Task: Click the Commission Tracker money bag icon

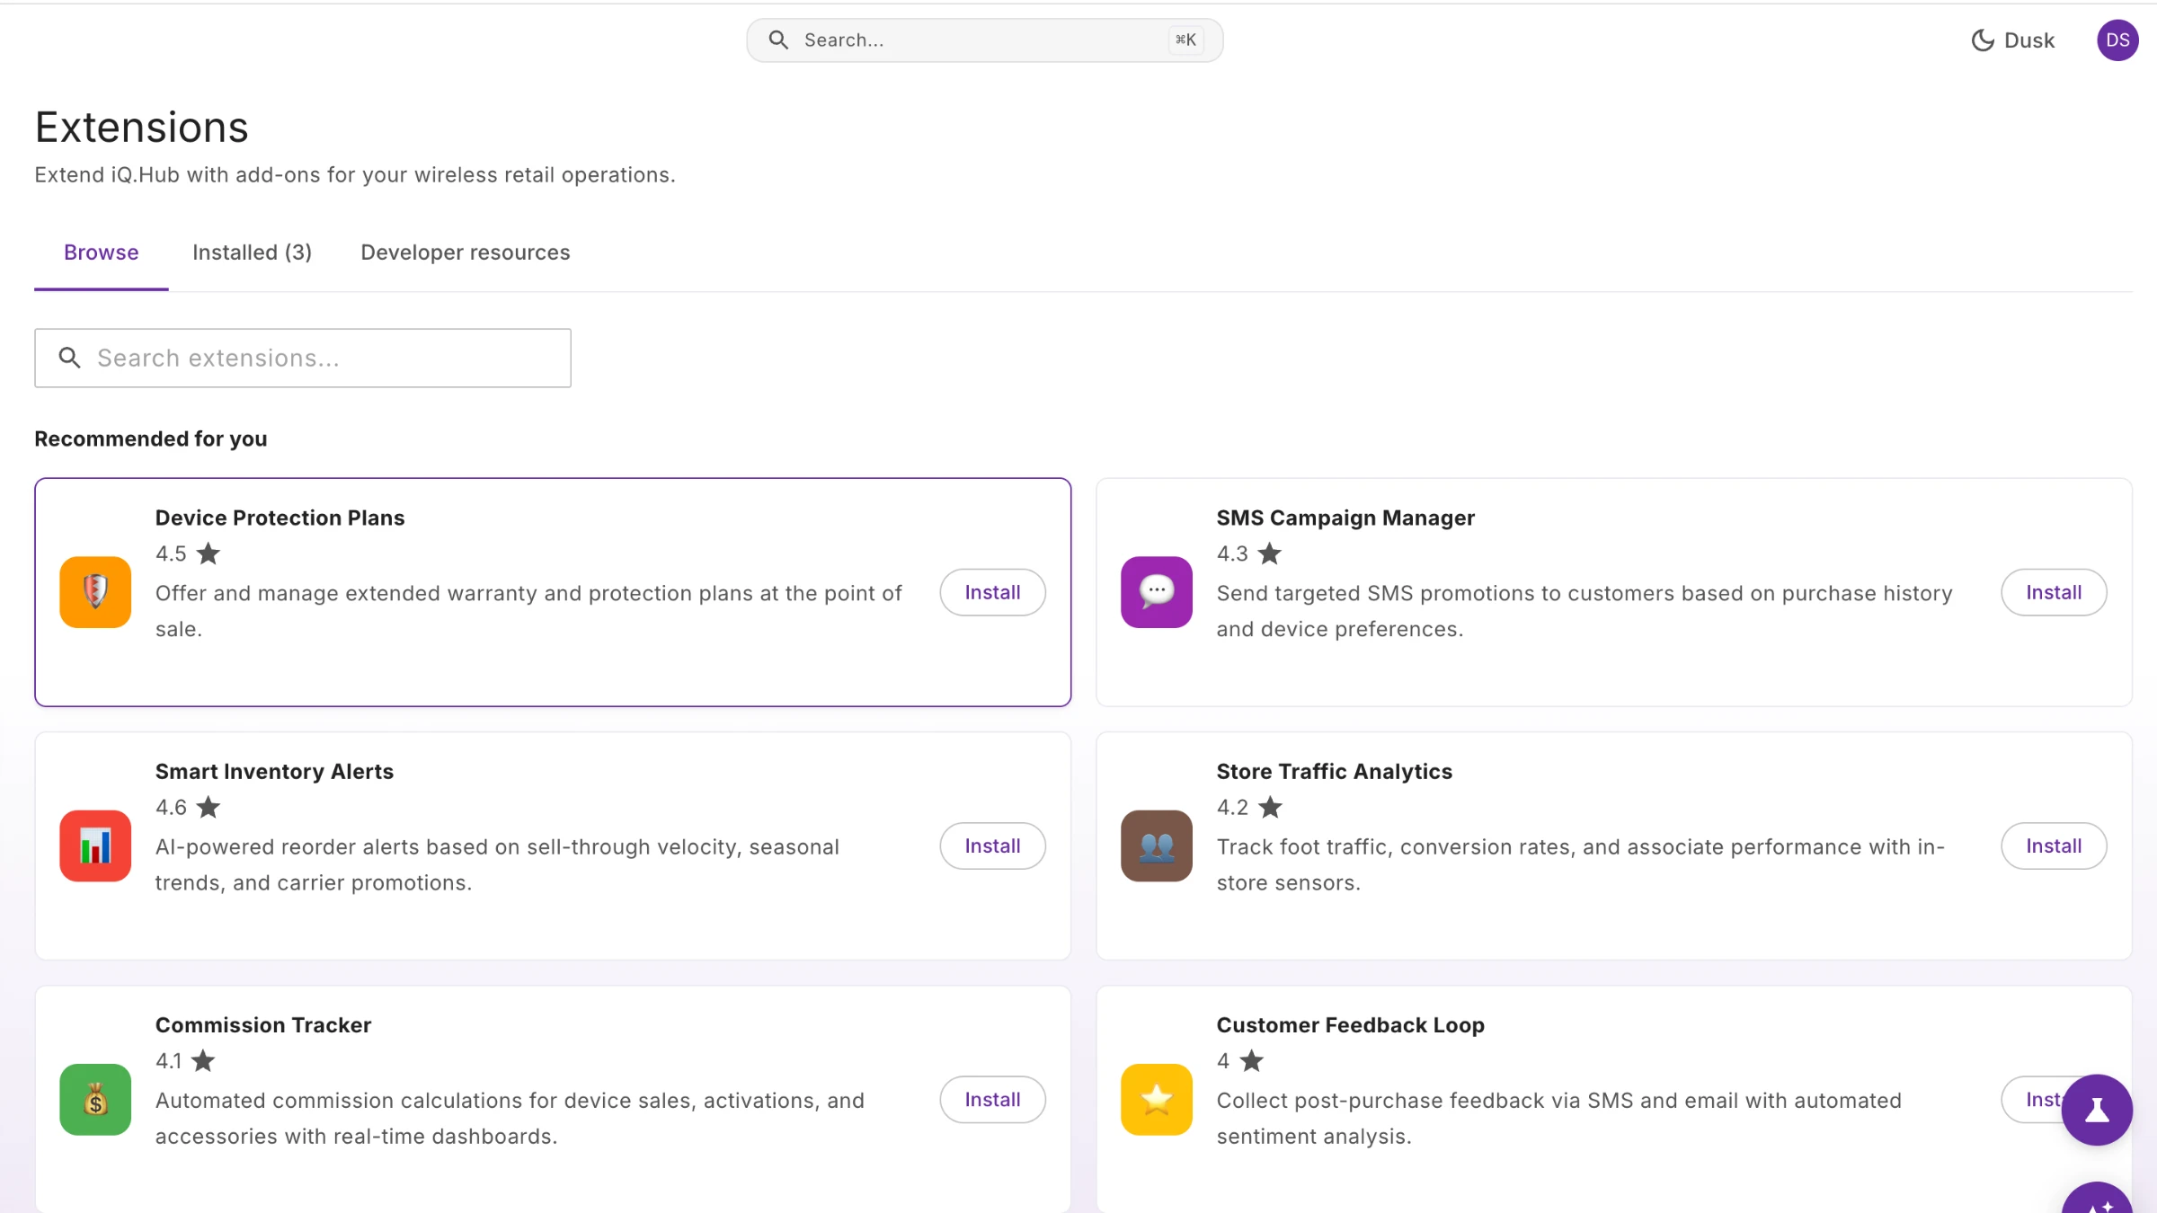Action: [x=95, y=1099]
